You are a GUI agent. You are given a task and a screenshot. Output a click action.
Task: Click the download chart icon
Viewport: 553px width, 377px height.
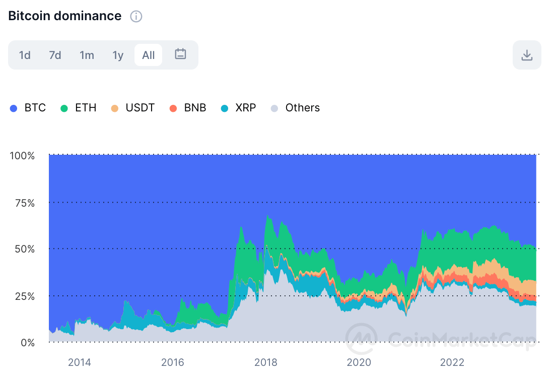(527, 55)
